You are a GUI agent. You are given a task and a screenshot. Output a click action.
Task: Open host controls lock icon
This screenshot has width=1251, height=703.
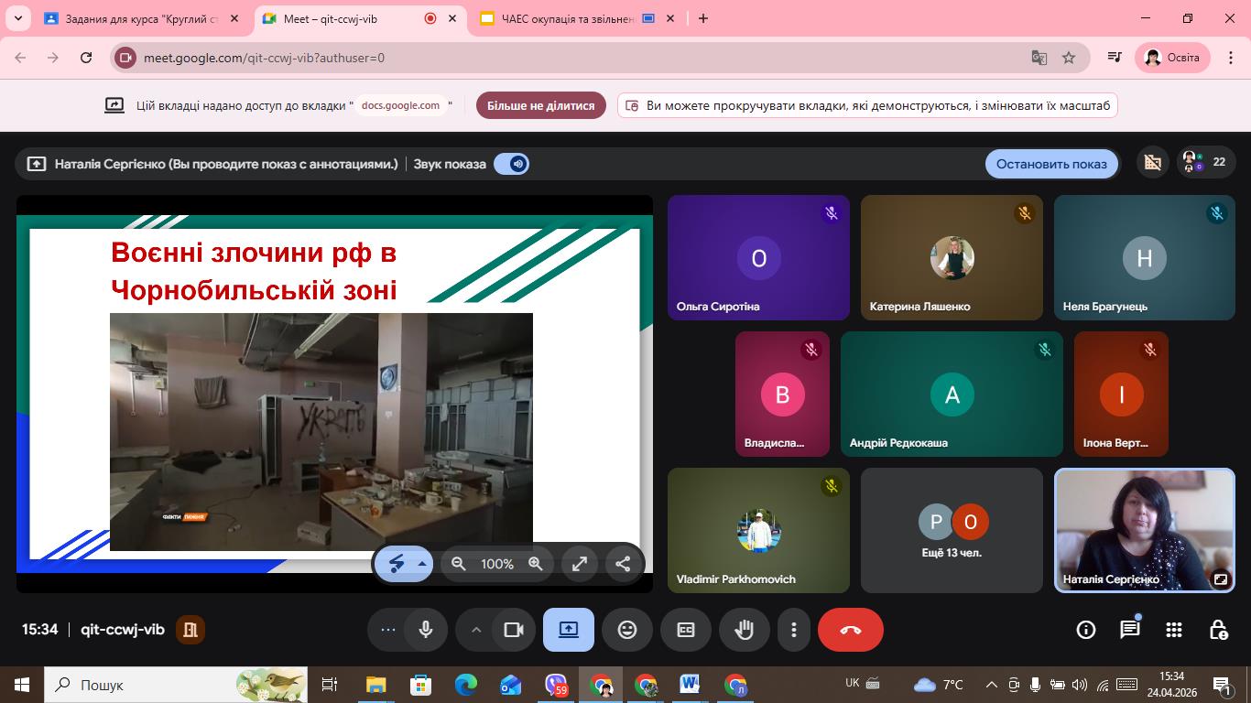click(x=1218, y=630)
